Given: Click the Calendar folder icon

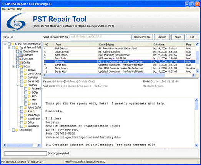Looking at the screenshot, I should tap(21, 55).
